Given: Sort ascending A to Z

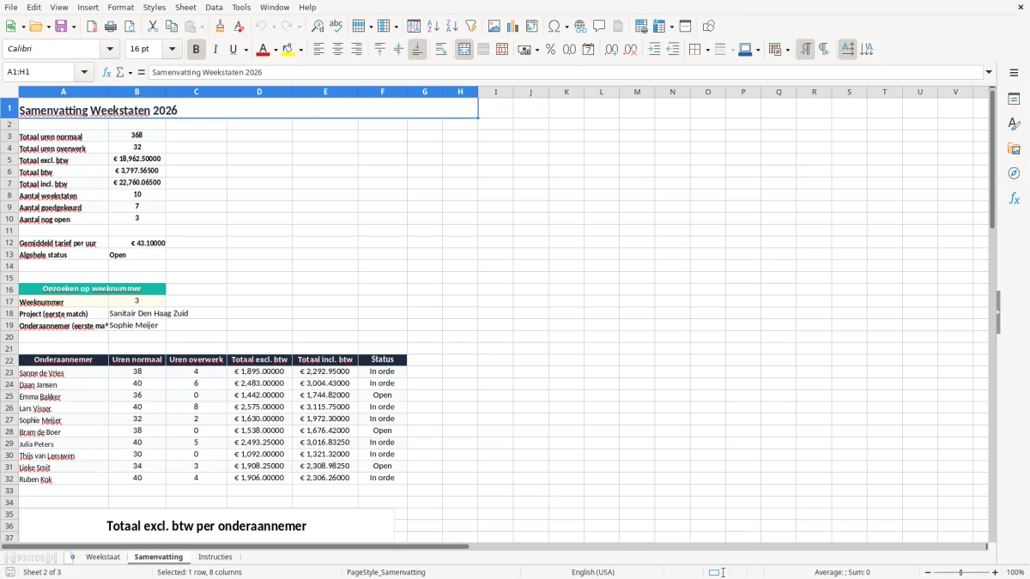Looking at the screenshot, I should (433, 27).
